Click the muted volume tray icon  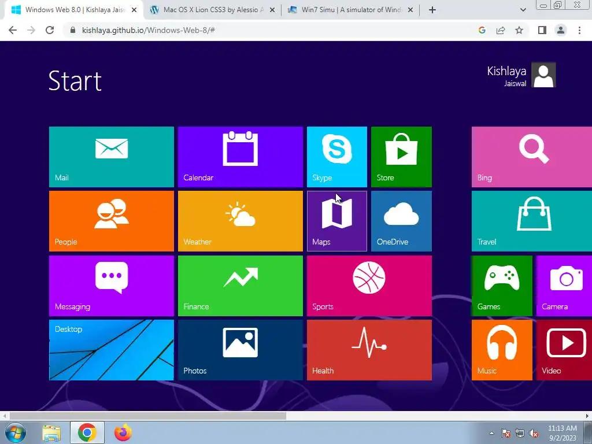534,434
